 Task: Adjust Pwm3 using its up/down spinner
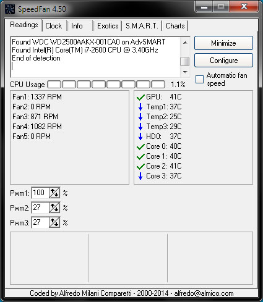pos(54,222)
